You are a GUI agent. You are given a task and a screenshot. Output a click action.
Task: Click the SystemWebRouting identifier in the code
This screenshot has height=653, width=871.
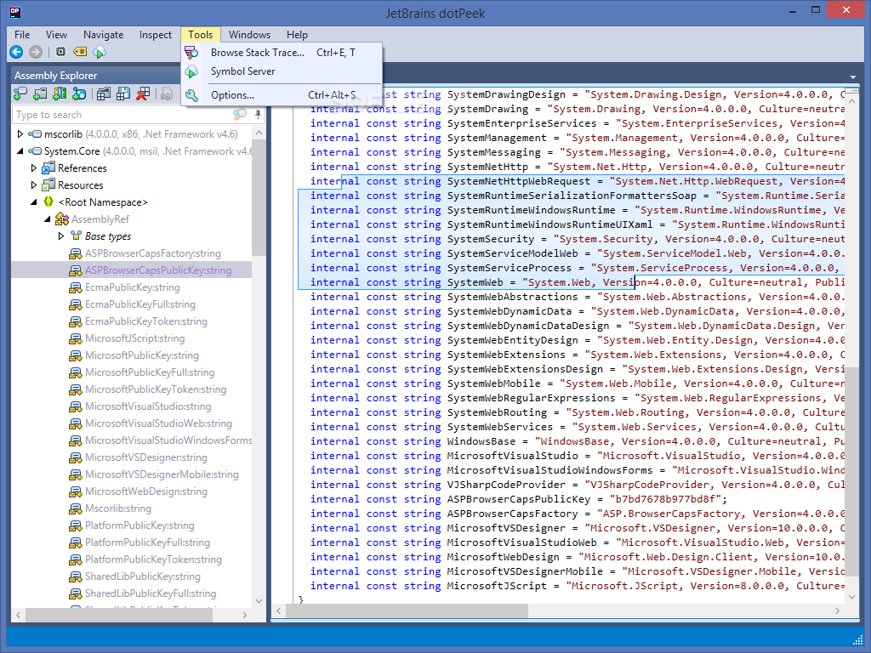click(x=497, y=412)
